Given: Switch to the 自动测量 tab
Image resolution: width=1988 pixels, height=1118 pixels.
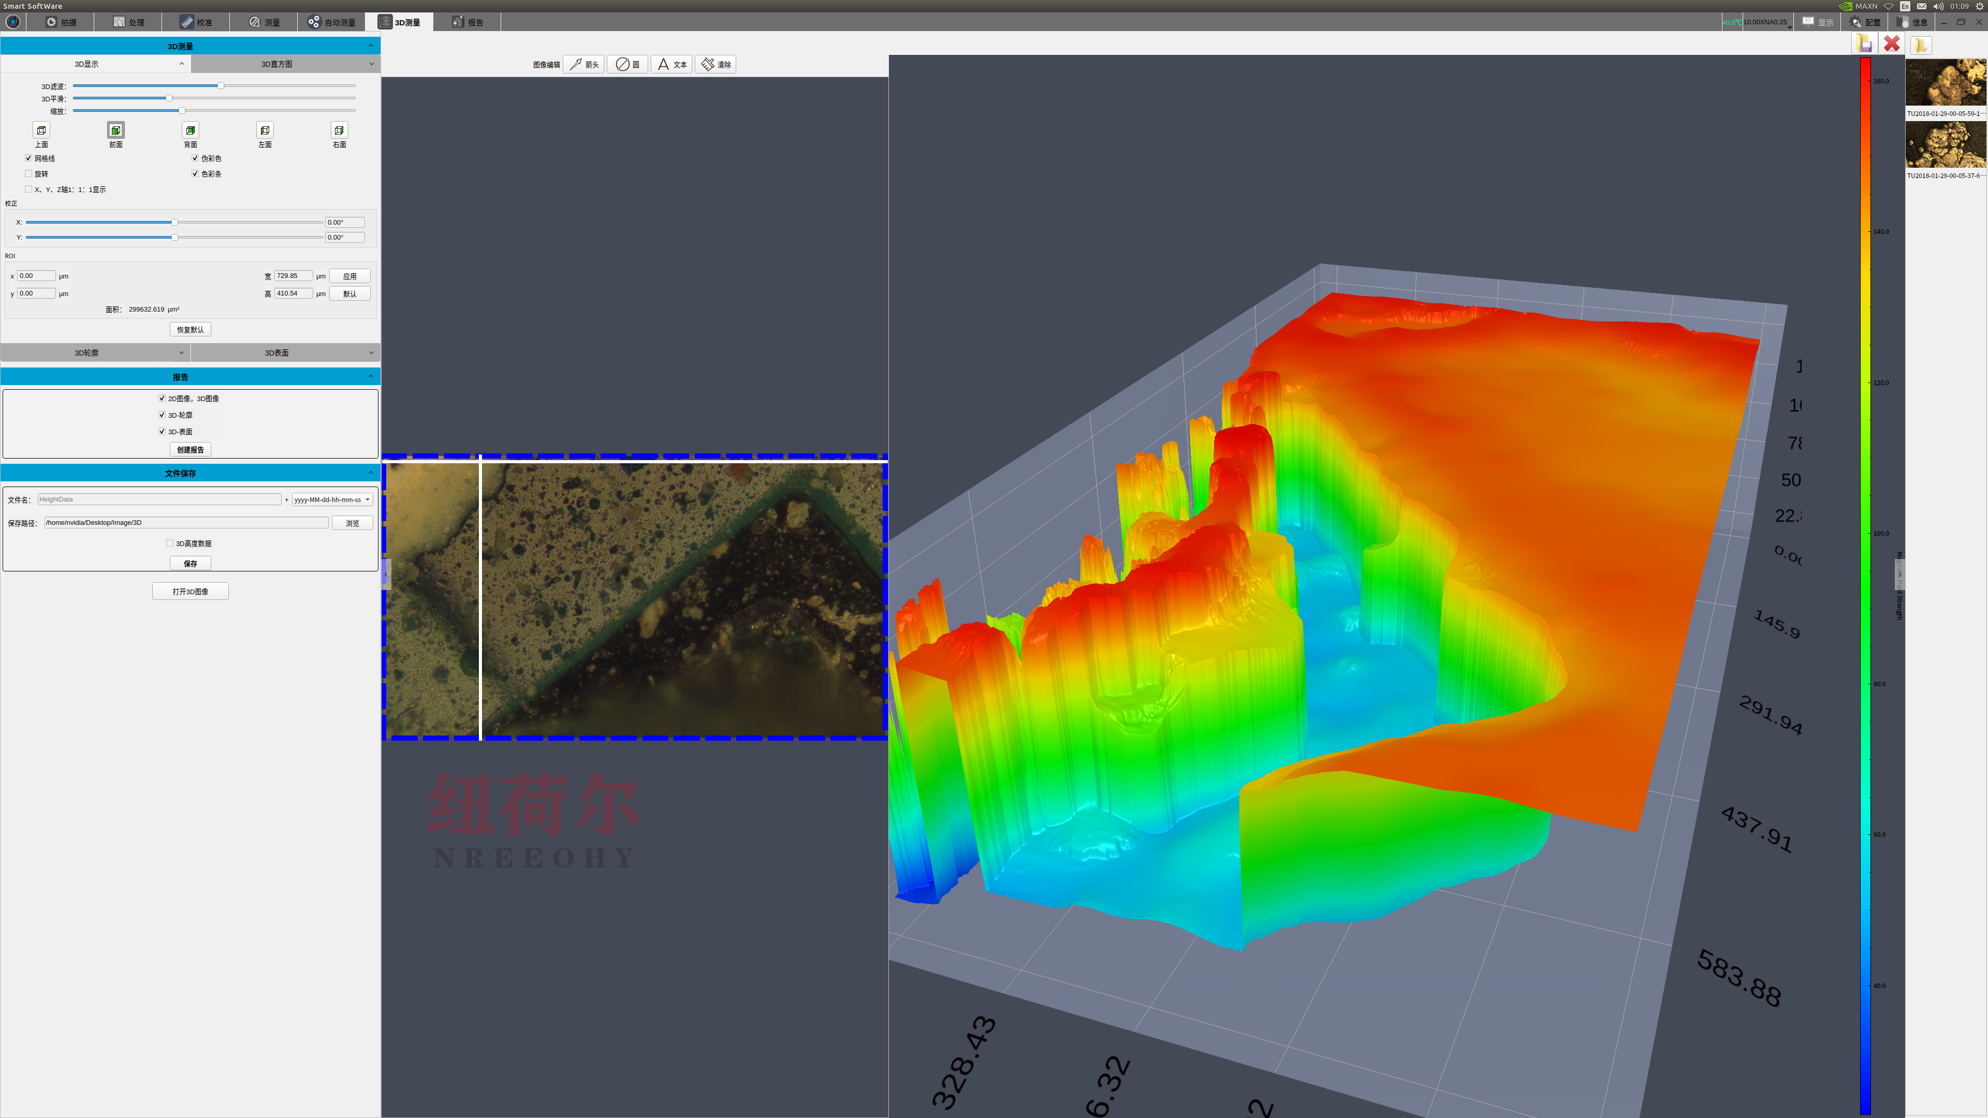Looking at the screenshot, I should tap(332, 22).
